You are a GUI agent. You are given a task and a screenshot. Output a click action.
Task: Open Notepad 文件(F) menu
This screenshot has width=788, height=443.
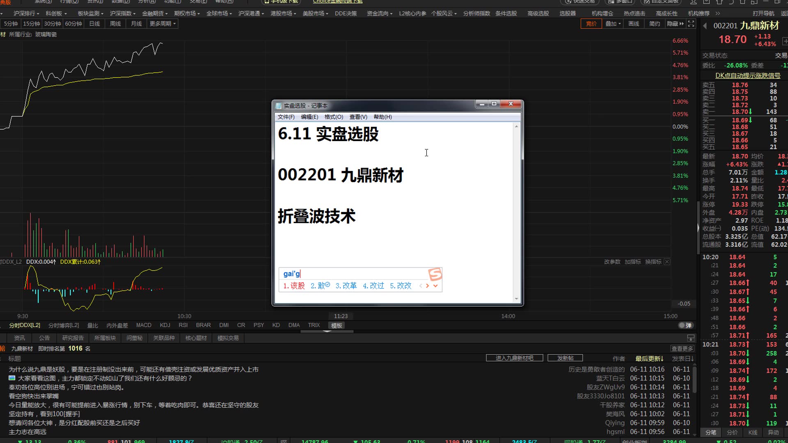point(286,117)
